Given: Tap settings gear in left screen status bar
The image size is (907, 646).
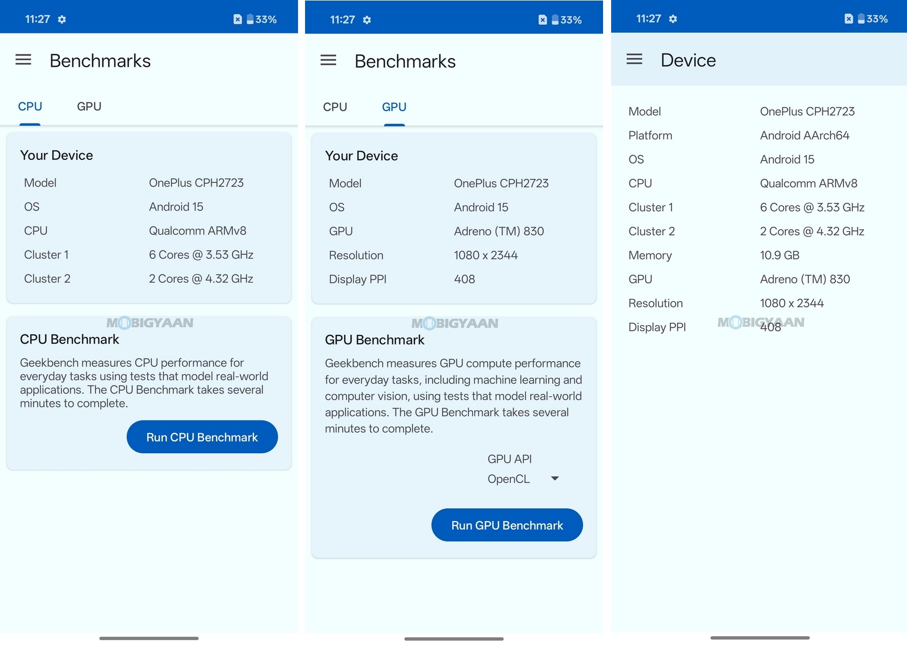Looking at the screenshot, I should (x=62, y=19).
